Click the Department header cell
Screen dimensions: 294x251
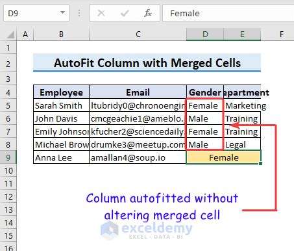click(x=242, y=92)
